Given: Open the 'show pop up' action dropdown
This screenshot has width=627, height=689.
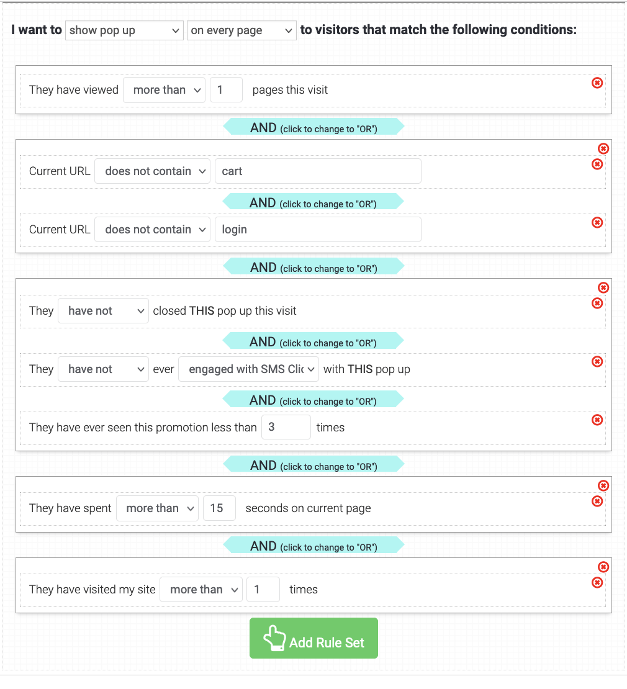Looking at the screenshot, I should coord(124,30).
